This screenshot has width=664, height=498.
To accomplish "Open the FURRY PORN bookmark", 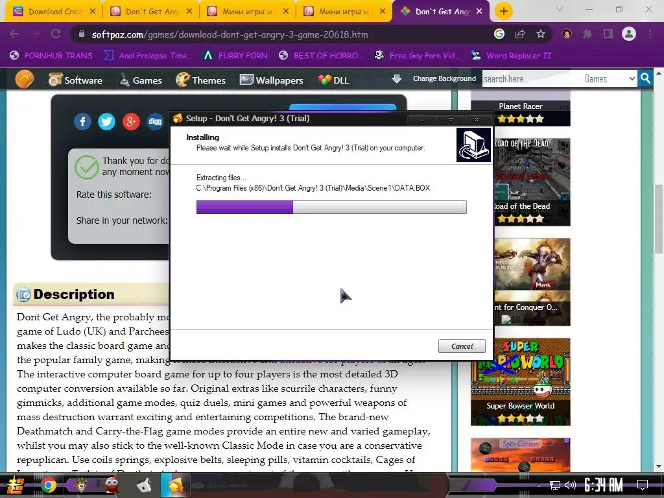I will (235, 56).
